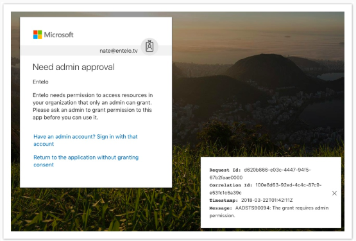Click the AADSTS90094 error message text
The image size is (356, 241).
point(269,211)
